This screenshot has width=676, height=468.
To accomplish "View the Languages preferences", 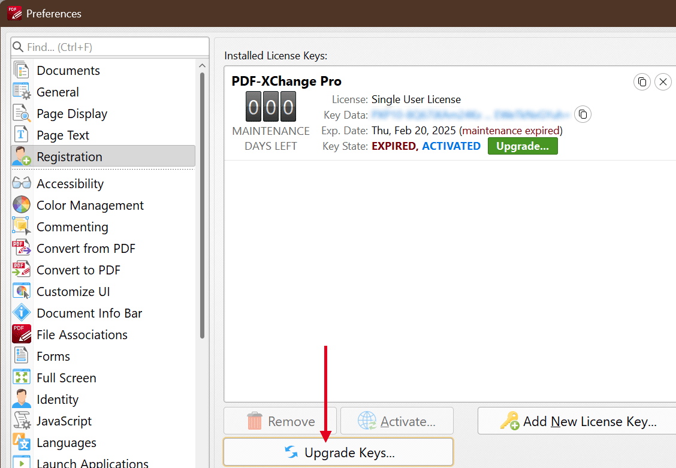I will 103,442.
